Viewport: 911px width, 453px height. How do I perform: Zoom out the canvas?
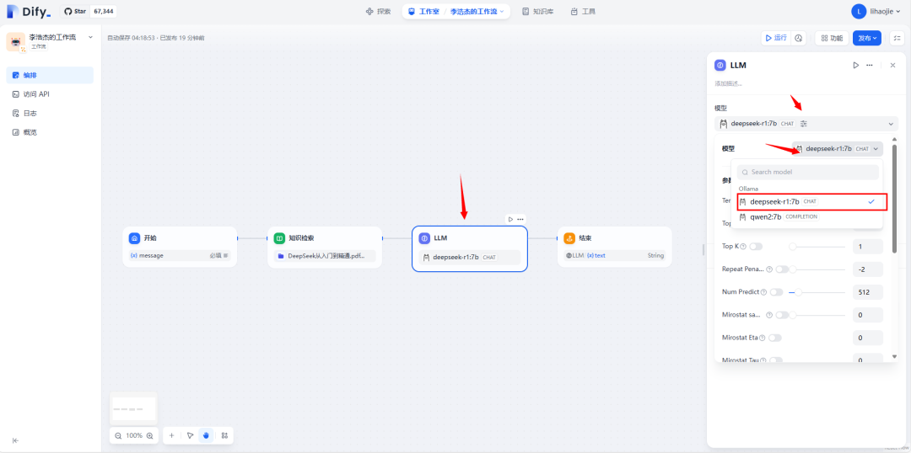(x=118, y=435)
